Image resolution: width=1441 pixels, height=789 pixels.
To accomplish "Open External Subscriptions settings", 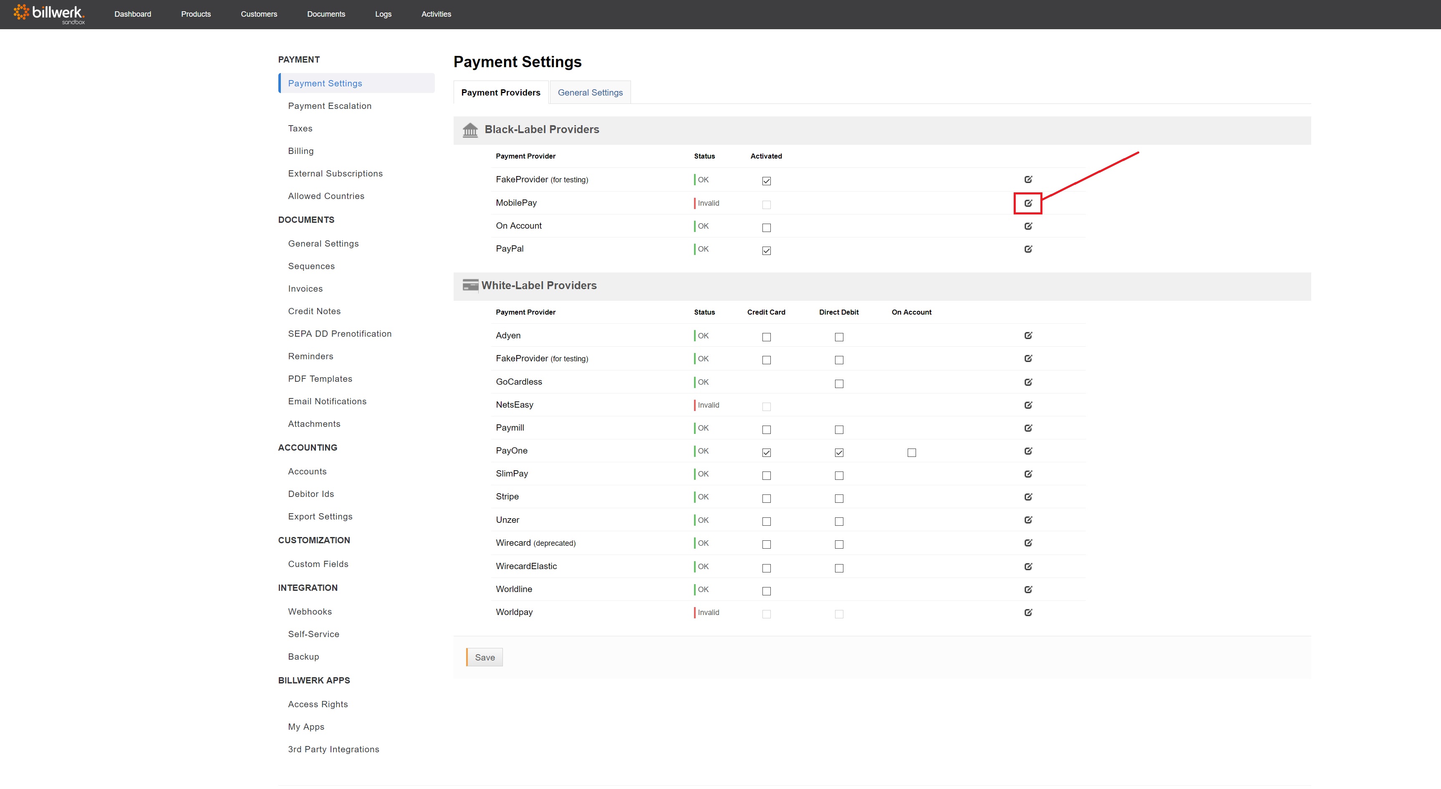I will click(x=335, y=173).
